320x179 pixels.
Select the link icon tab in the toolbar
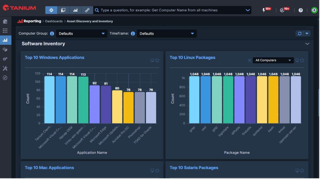pyautogui.click(x=87, y=10)
